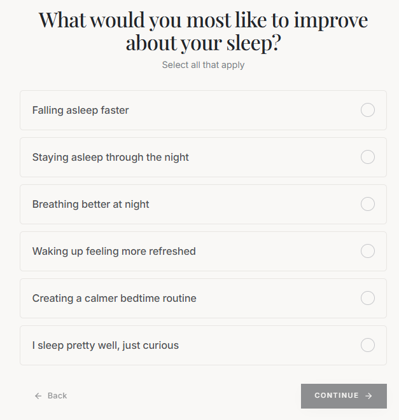
Task: Click the word CONTINUE on the gray button
Action: [337, 396]
